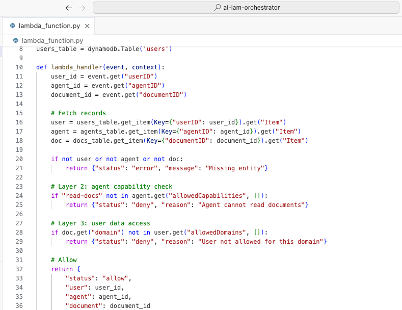Click docs_table.get_item on line 18

(x=108, y=141)
